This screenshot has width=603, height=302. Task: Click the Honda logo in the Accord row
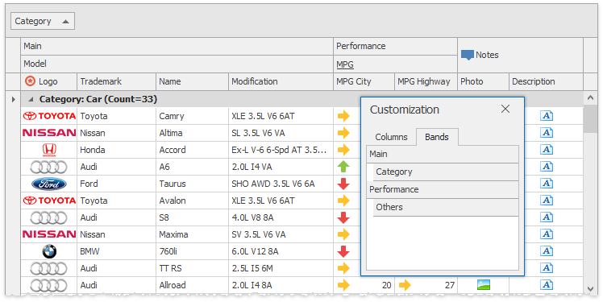click(49, 150)
